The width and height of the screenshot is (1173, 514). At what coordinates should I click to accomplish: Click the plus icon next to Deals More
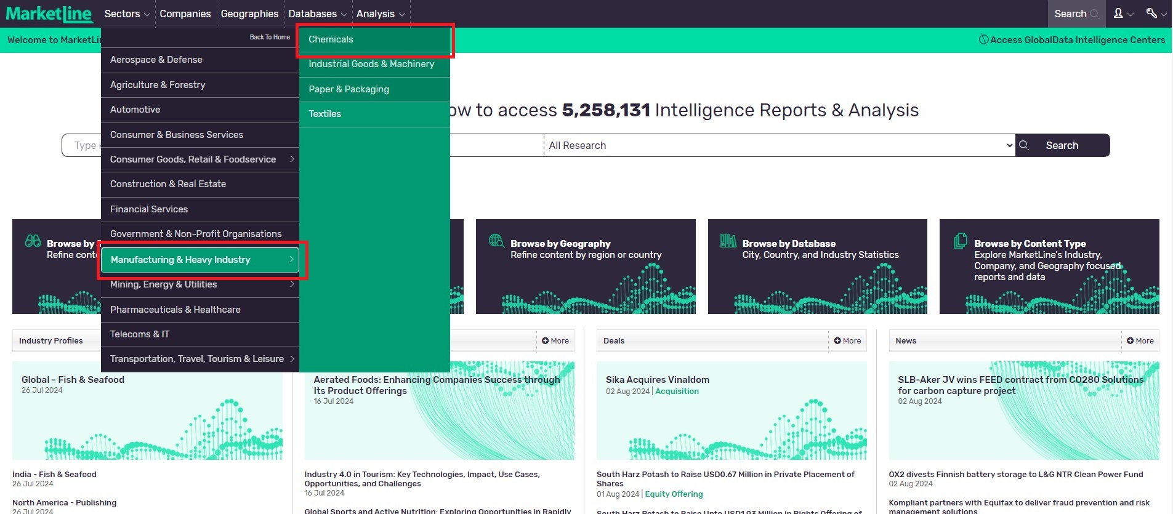tap(837, 341)
